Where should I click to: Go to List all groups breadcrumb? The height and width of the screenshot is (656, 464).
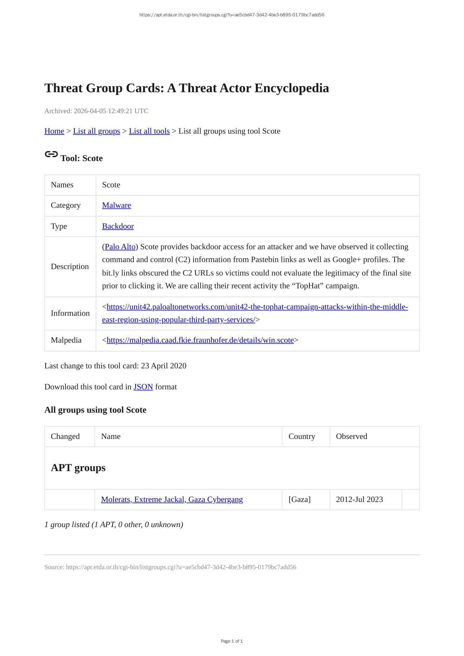(96, 131)
